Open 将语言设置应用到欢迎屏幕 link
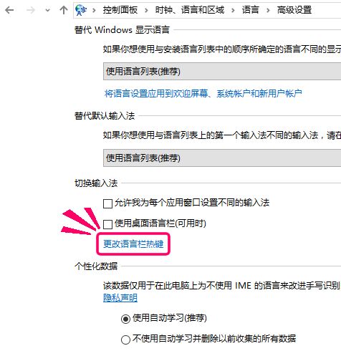 pos(203,93)
